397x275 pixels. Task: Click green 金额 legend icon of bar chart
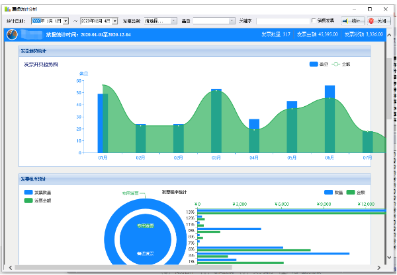pyautogui.click(x=351, y=193)
